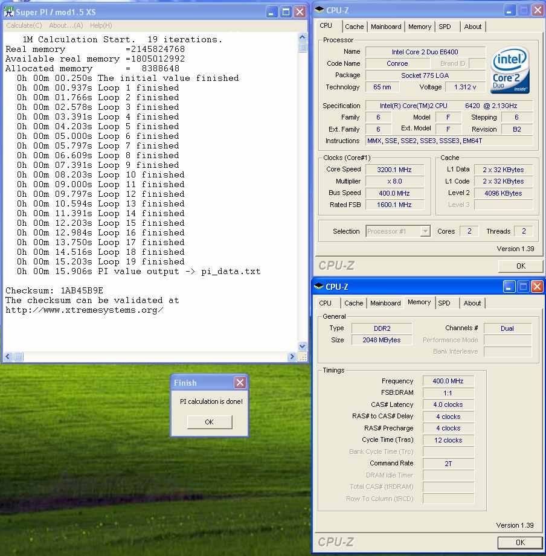Viewport: 546px width, 556px height.
Task: Click OK in the top CPU-Z window
Action: click(x=521, y=266)
